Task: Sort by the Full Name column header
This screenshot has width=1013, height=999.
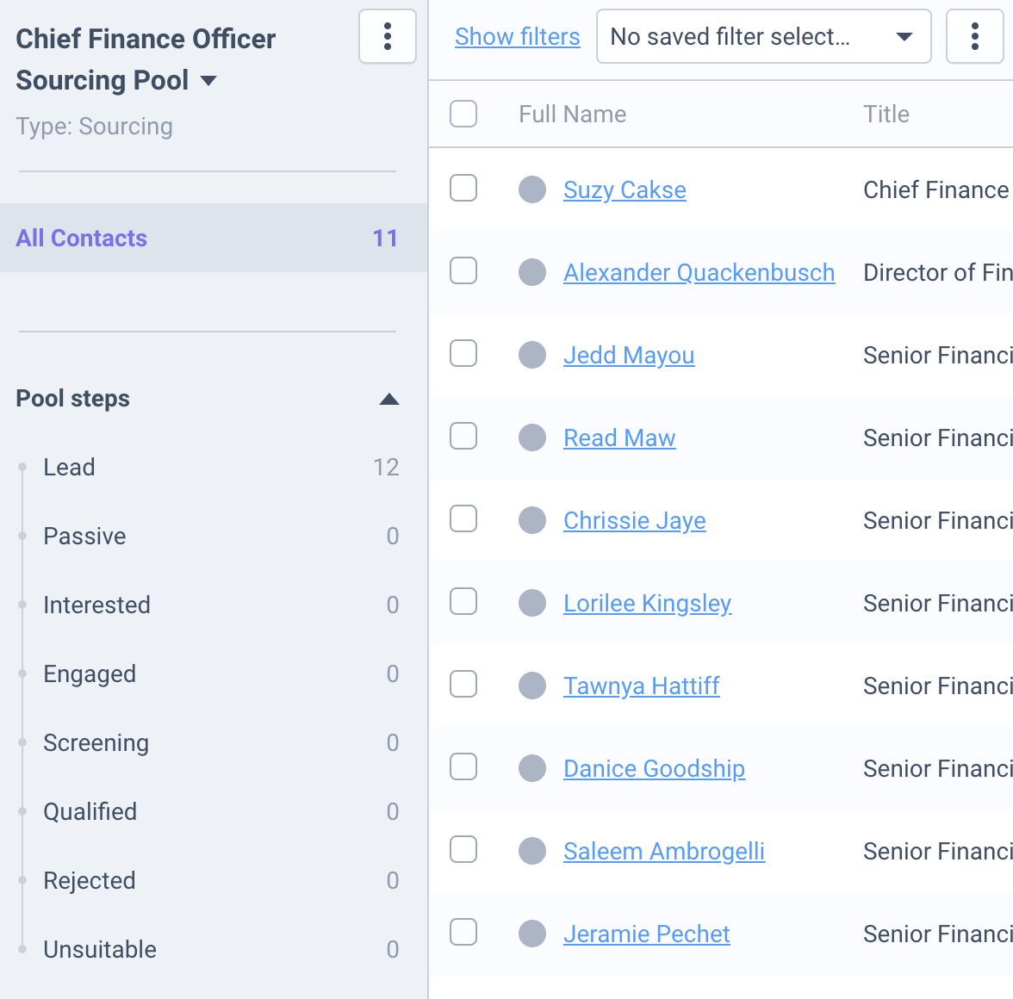Action: coord(572,115)
